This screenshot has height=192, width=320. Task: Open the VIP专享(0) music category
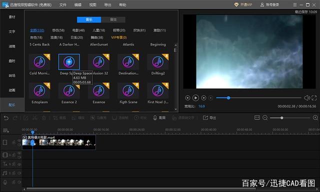tap(119, 37)
